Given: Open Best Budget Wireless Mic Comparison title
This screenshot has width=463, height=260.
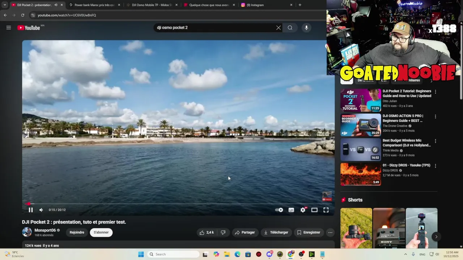Looking at the screenshot, I should point(407,143).
